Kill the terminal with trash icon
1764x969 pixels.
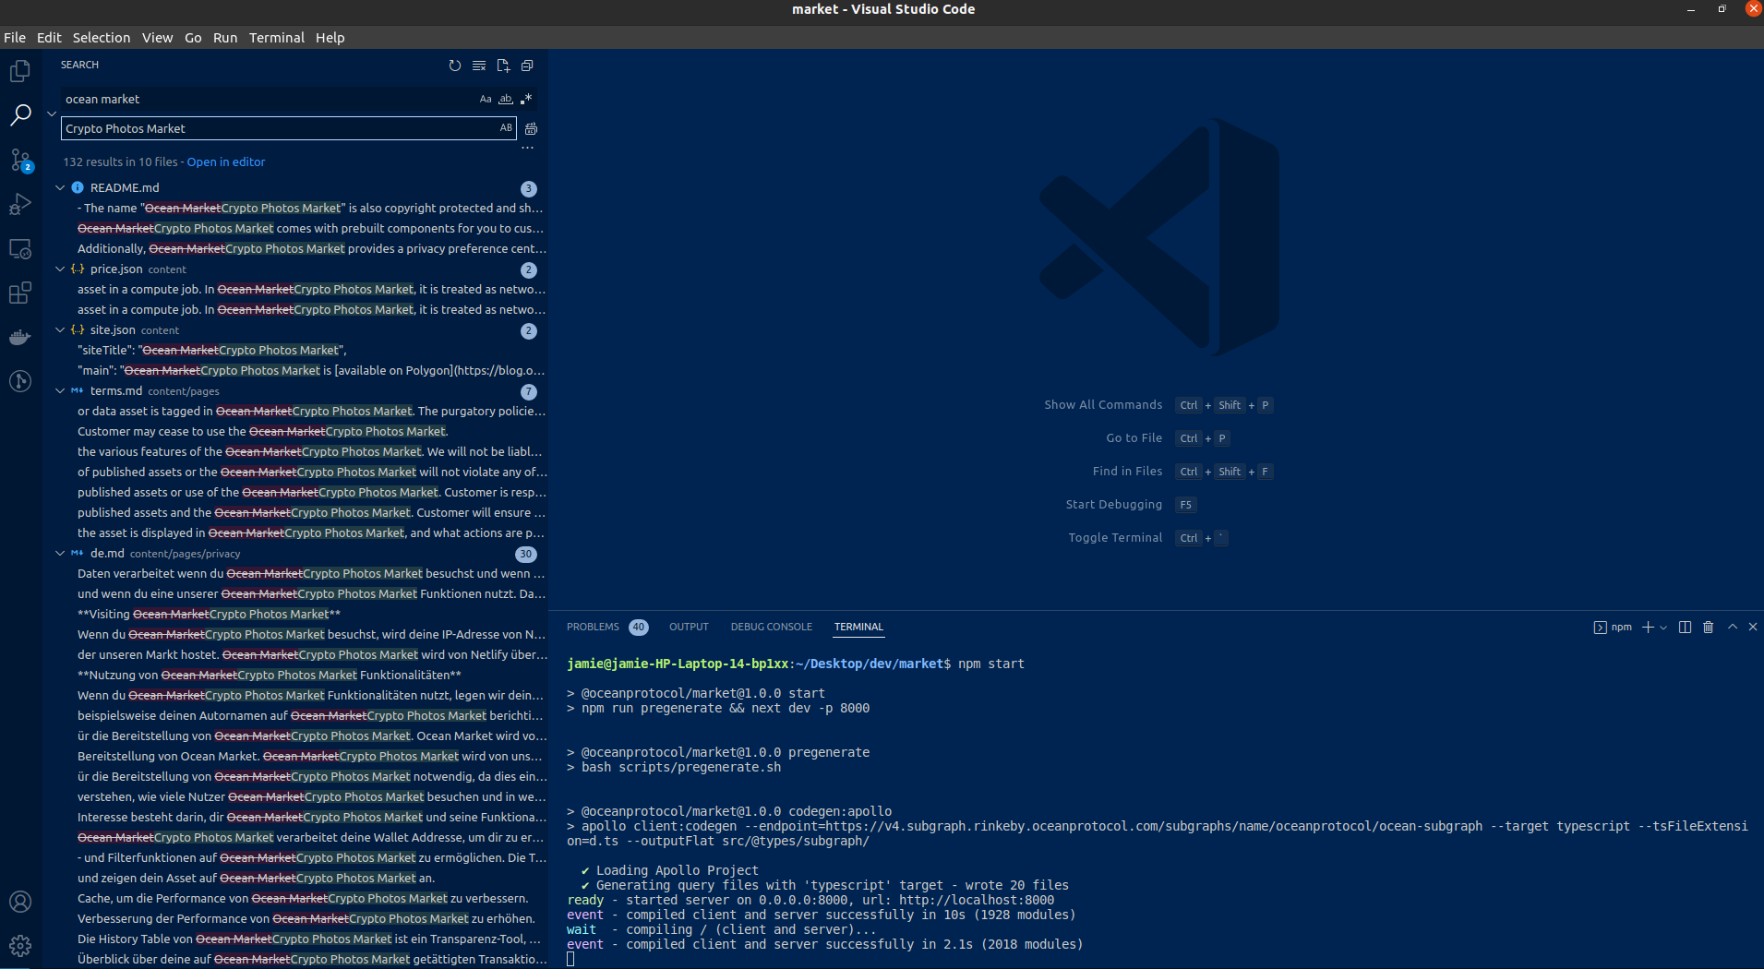(x=1709, y=628)
